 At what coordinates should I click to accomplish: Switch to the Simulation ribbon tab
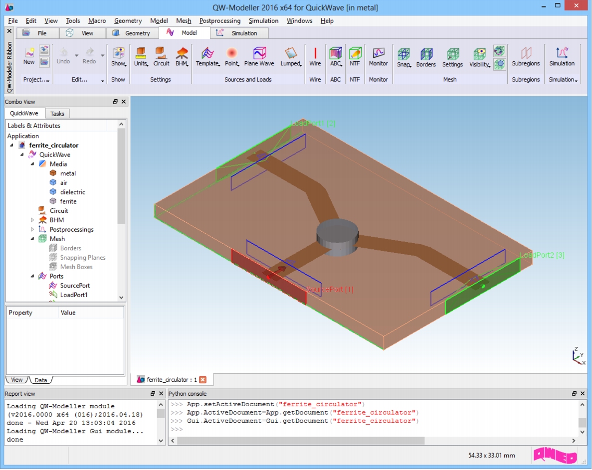pos(239,33)
